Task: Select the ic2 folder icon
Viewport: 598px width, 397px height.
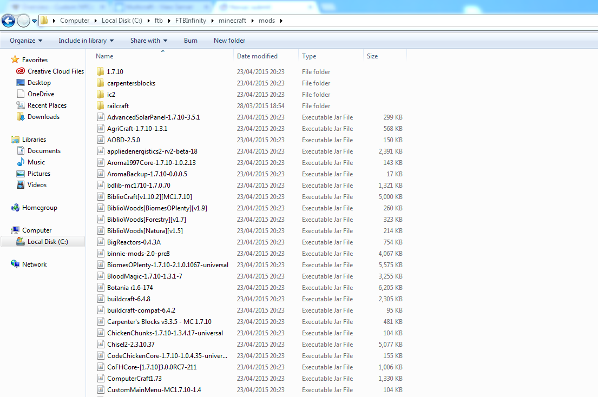Action: coord(100,94)
